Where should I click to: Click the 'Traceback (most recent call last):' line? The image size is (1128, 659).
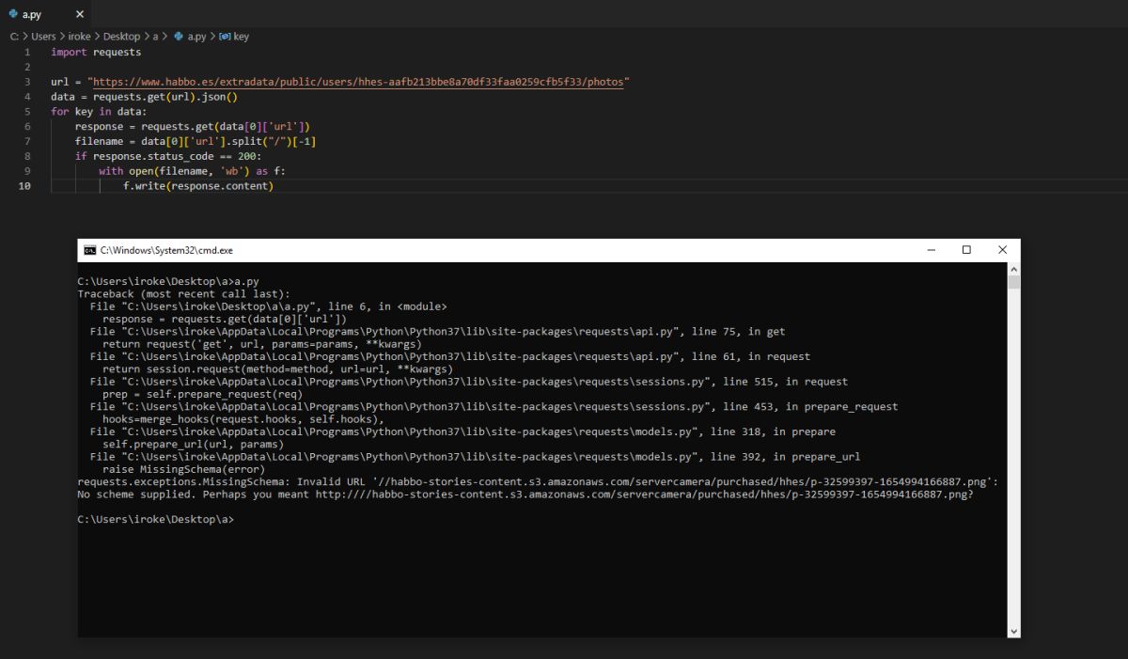(184, 293)
